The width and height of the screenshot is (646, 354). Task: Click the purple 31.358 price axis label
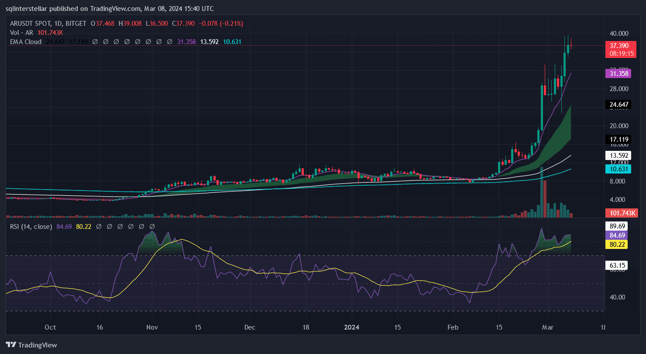[619, 74]
